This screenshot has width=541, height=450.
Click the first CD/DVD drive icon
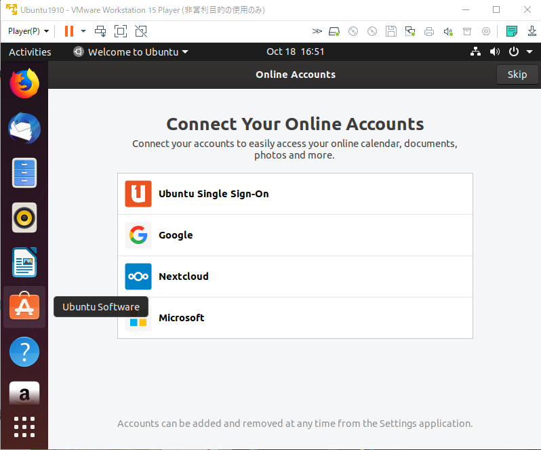(x=353, y=32)
